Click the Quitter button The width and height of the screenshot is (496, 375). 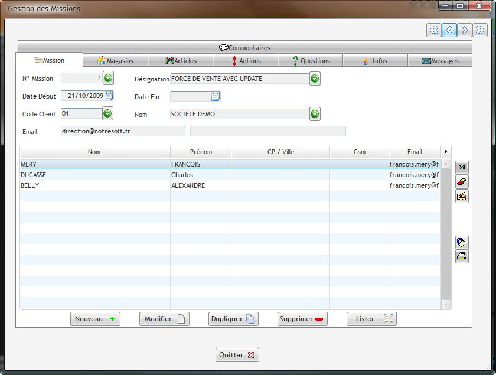click(x=237, y=355)
